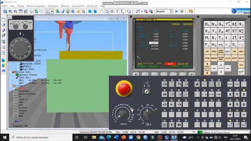The image size is (251, 141).
Task: Click the OFFSET SETTING key
Action: [221, 51]
